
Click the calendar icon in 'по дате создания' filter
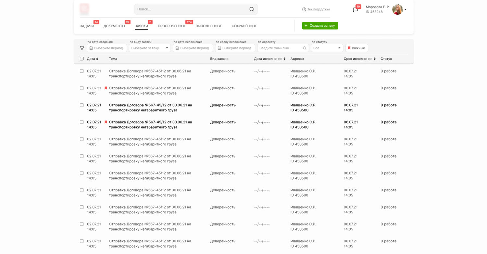coord(91,48)
